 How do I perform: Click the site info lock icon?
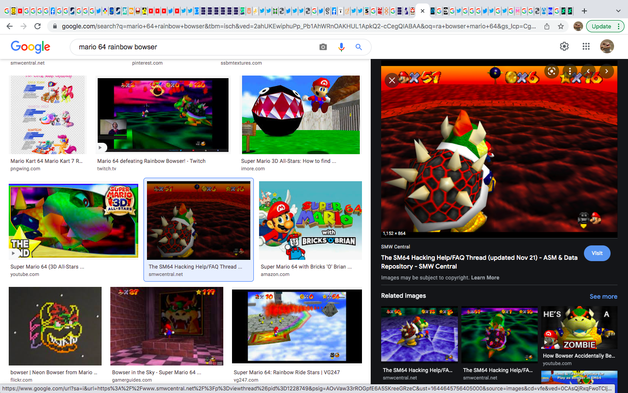[x=55, y=26]
